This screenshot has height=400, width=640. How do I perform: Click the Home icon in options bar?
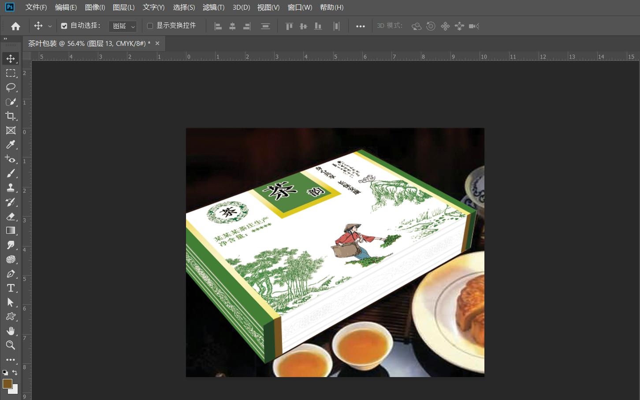(15, 26)
